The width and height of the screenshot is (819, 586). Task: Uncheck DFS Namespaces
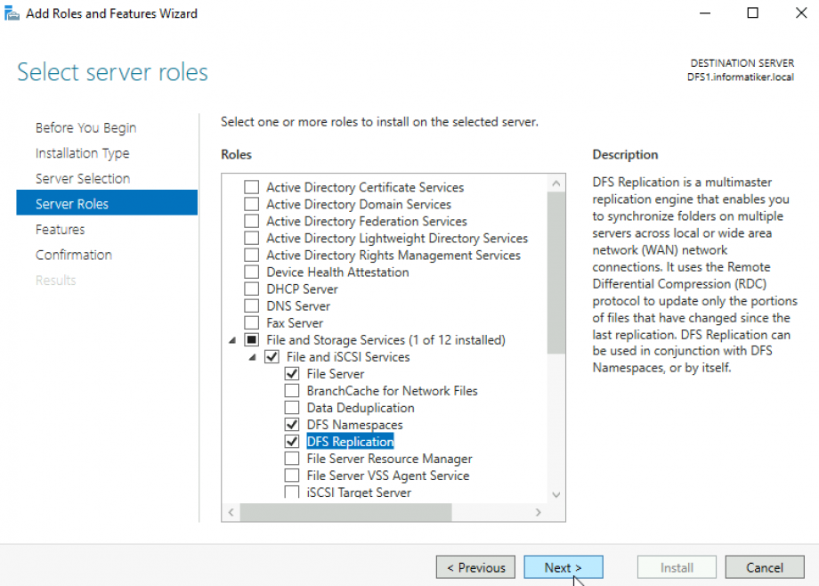[x=292, y=424]
